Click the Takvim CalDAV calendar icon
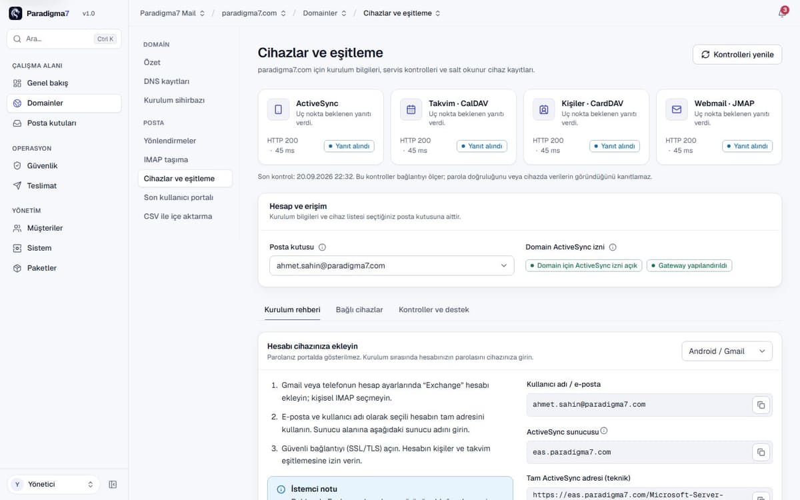 [x=411, y=109]
